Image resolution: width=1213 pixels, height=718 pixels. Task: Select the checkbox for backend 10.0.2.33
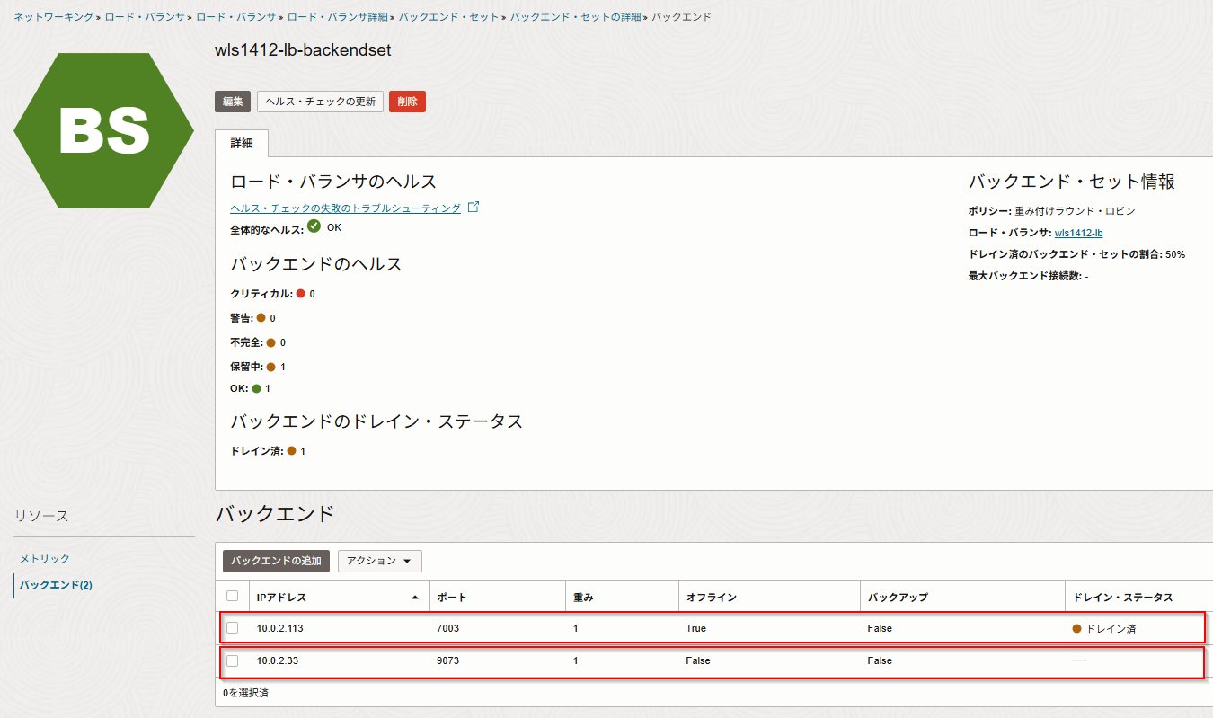click(x=233, y=660)
